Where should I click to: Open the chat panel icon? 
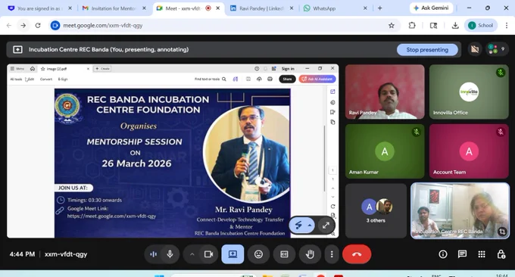click(462, 254)
